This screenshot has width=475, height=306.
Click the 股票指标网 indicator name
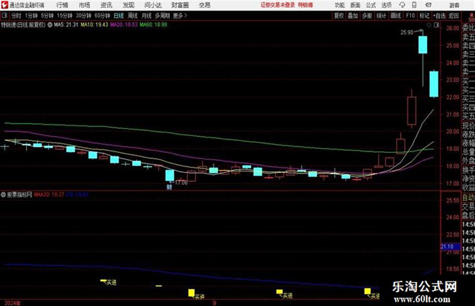20,195
